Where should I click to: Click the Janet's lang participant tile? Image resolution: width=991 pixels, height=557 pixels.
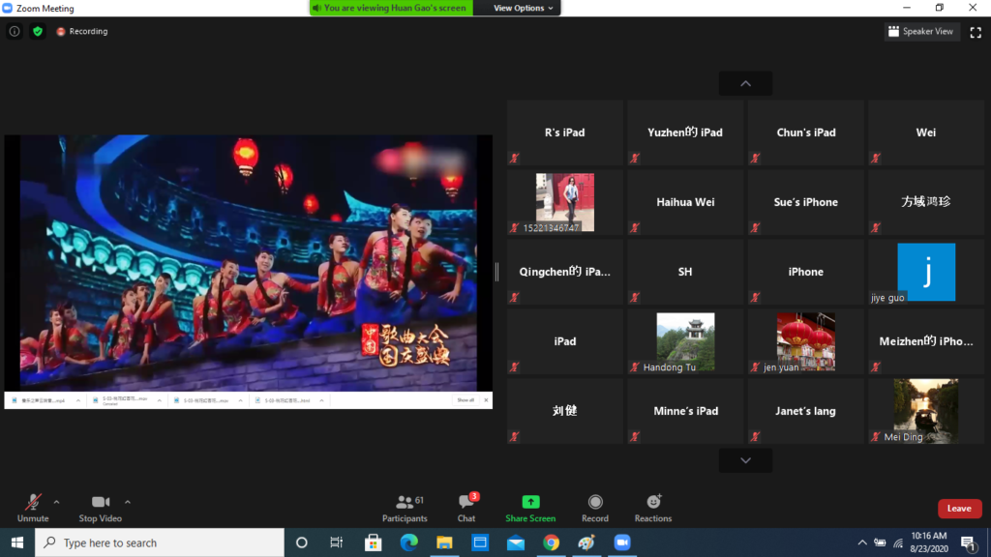click(806, 410)
